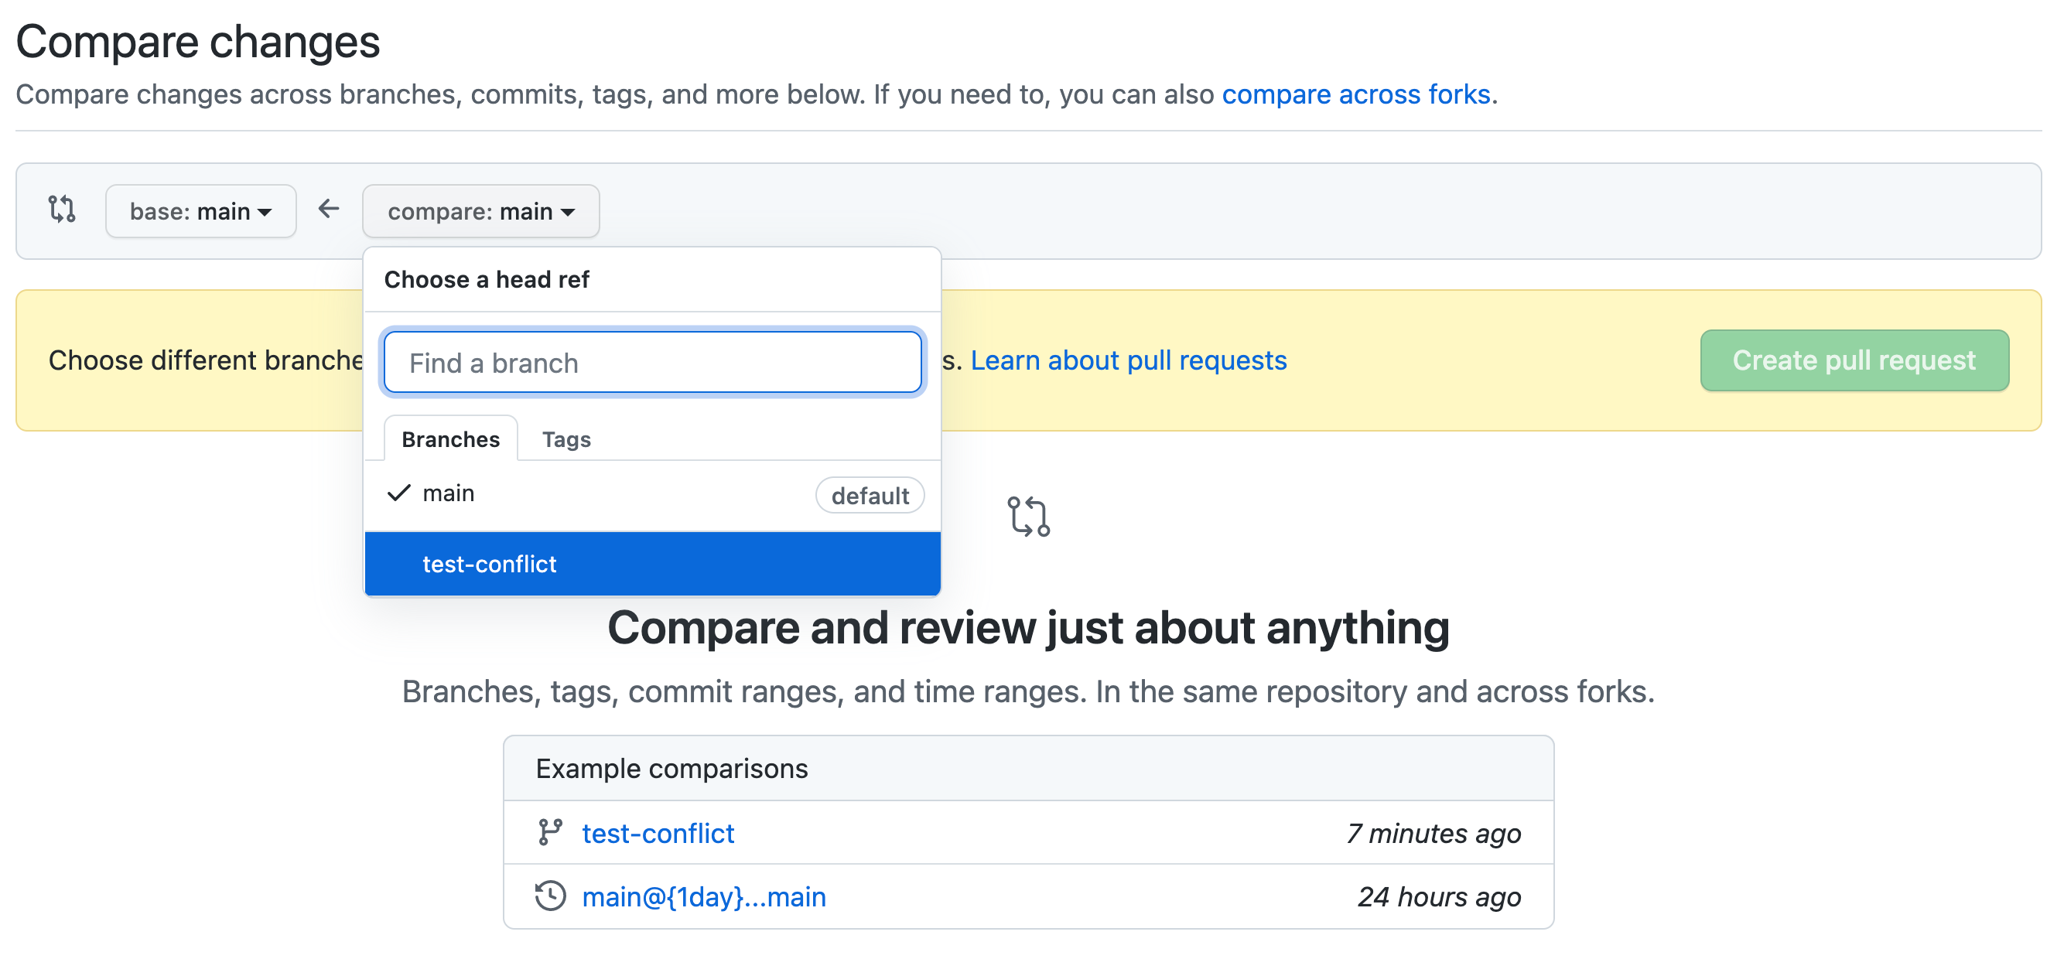Click the branch icon next to test-conflict

click(x=551, y=832)
